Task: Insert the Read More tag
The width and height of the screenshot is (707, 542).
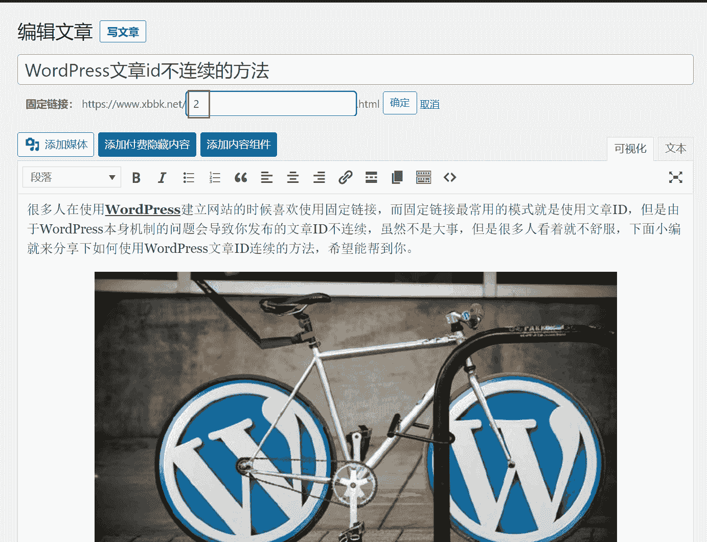Action: 372,177
